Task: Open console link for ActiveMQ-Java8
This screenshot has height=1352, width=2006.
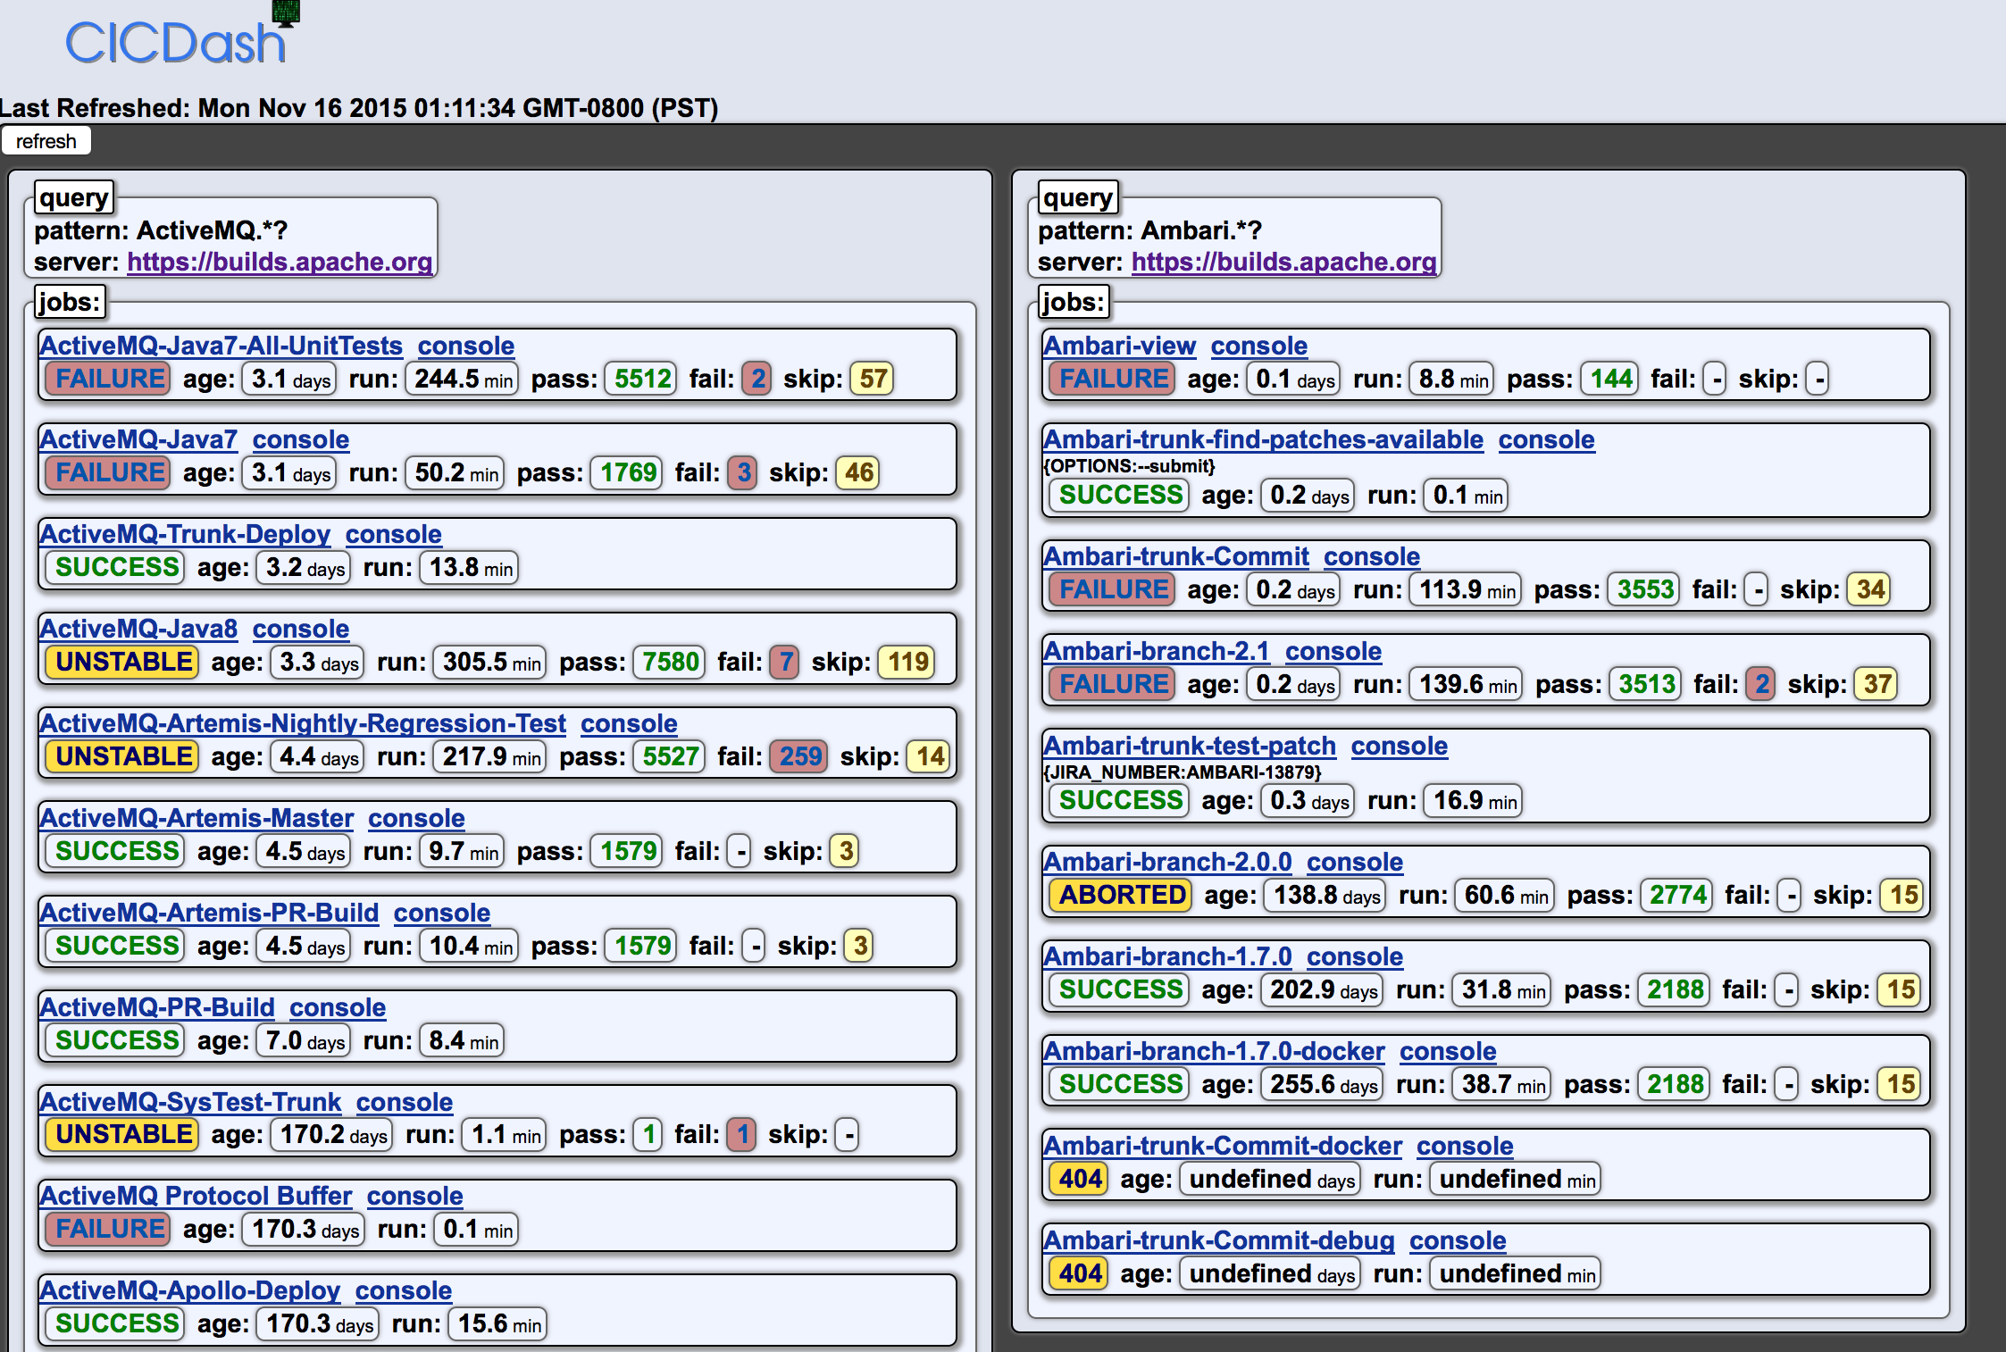Action: click(301, 629)
